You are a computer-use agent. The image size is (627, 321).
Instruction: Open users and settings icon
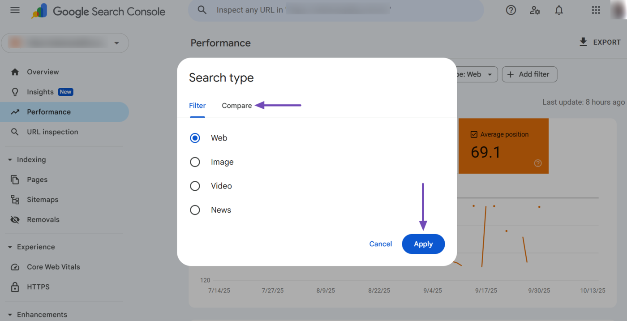(535, 10)
